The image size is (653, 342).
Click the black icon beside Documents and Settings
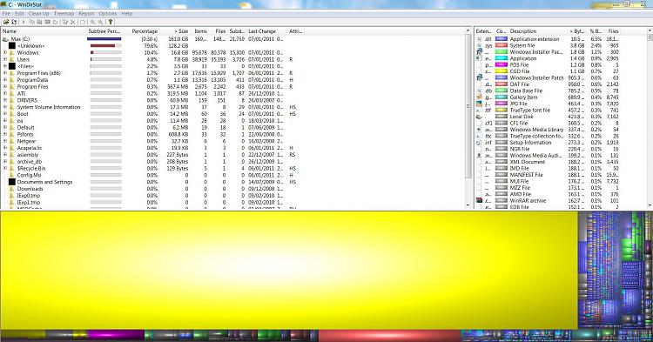tap(12, 182)
